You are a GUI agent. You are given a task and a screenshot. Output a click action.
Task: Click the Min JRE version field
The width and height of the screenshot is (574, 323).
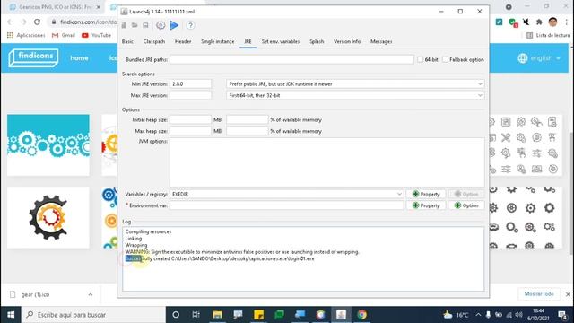[x=190, y=83]
